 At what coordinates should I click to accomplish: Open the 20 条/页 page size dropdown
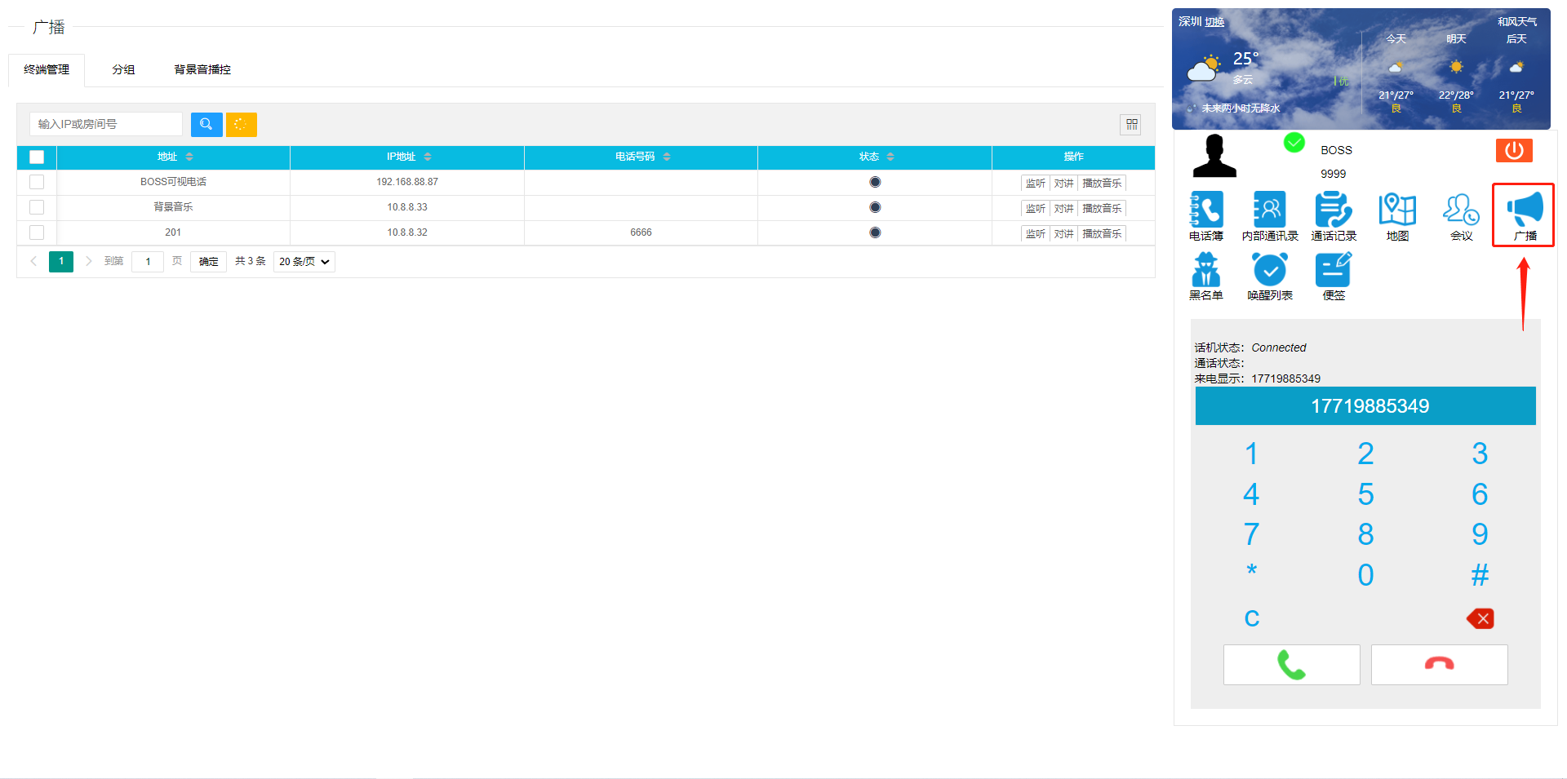(x=304, y=262)
